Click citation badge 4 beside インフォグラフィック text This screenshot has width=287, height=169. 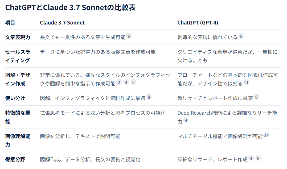pyautogui.click(x=126, y=82)
